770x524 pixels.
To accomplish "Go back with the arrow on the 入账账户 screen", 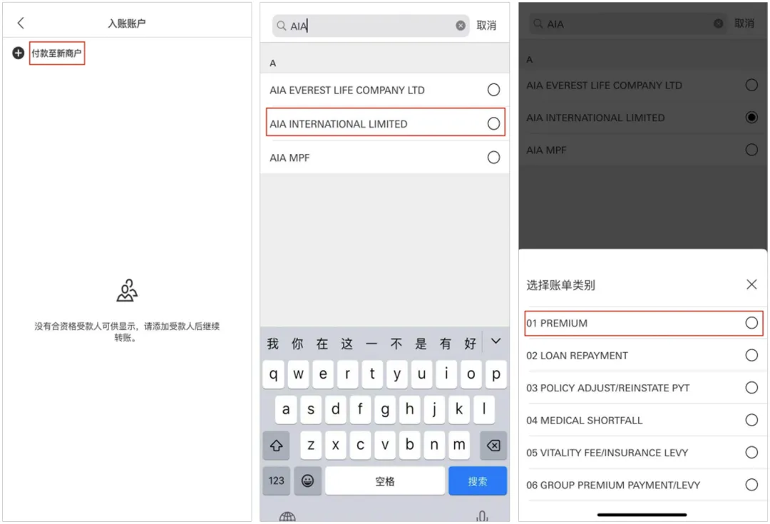I will tap(21, 23).
